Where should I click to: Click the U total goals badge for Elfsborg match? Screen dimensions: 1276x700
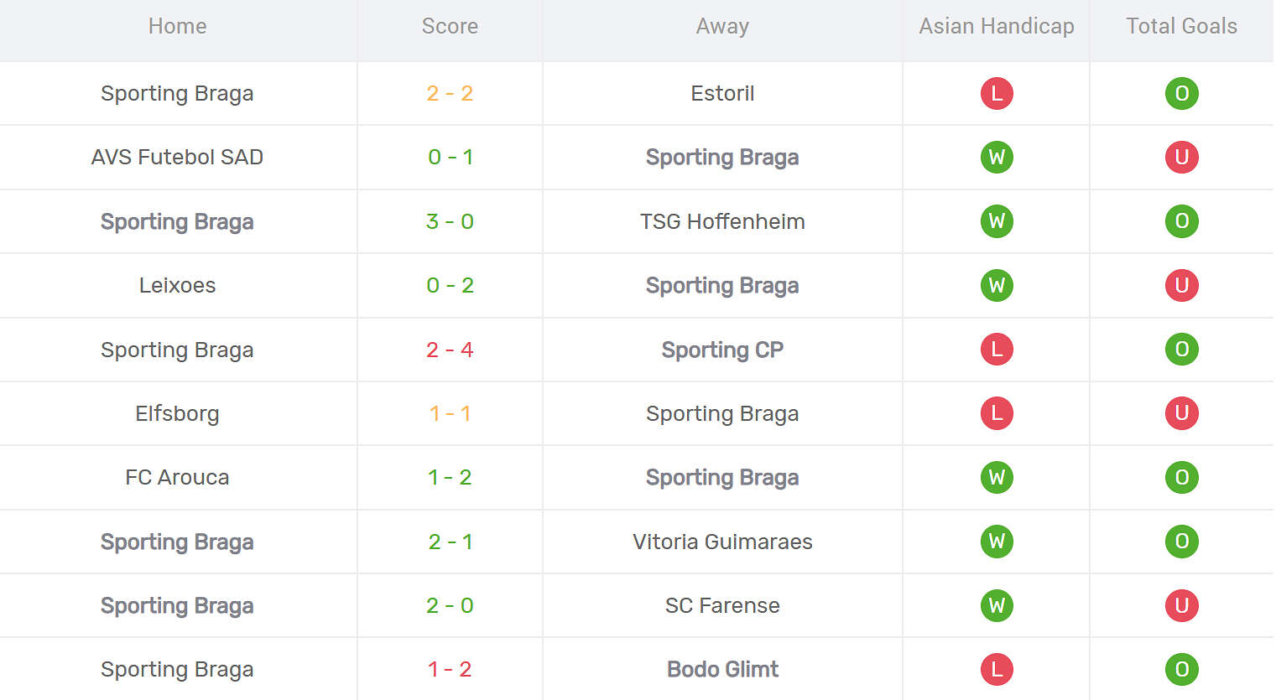(1181, 413)
